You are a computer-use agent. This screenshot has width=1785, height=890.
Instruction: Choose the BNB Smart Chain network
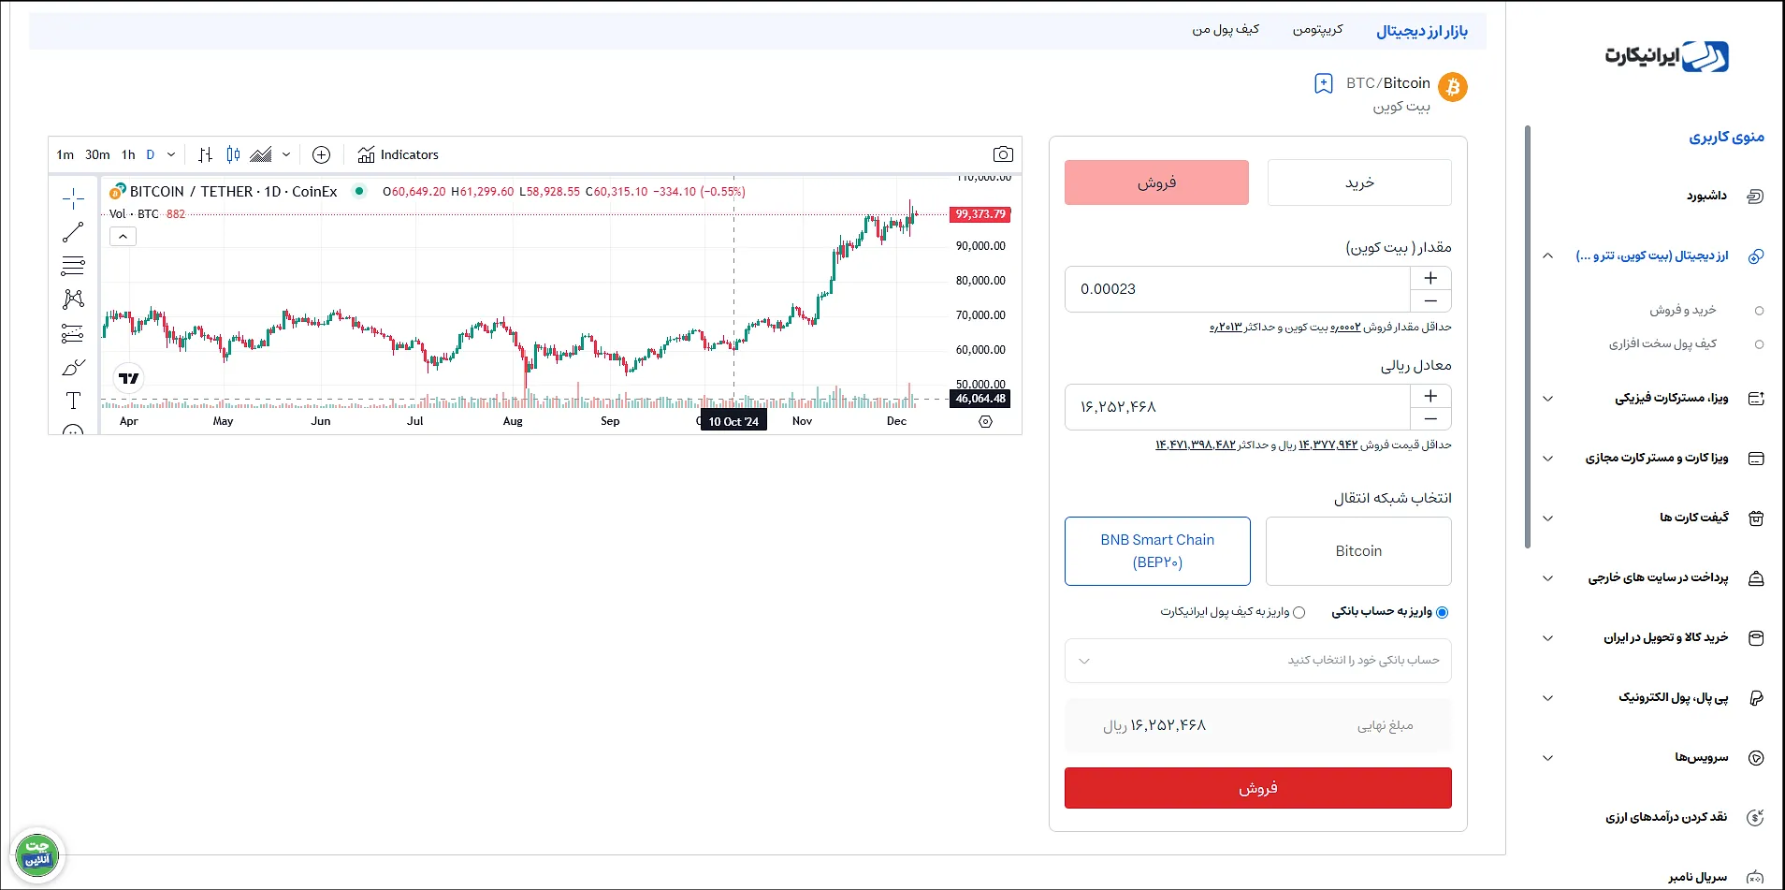tap(1157, 551)
